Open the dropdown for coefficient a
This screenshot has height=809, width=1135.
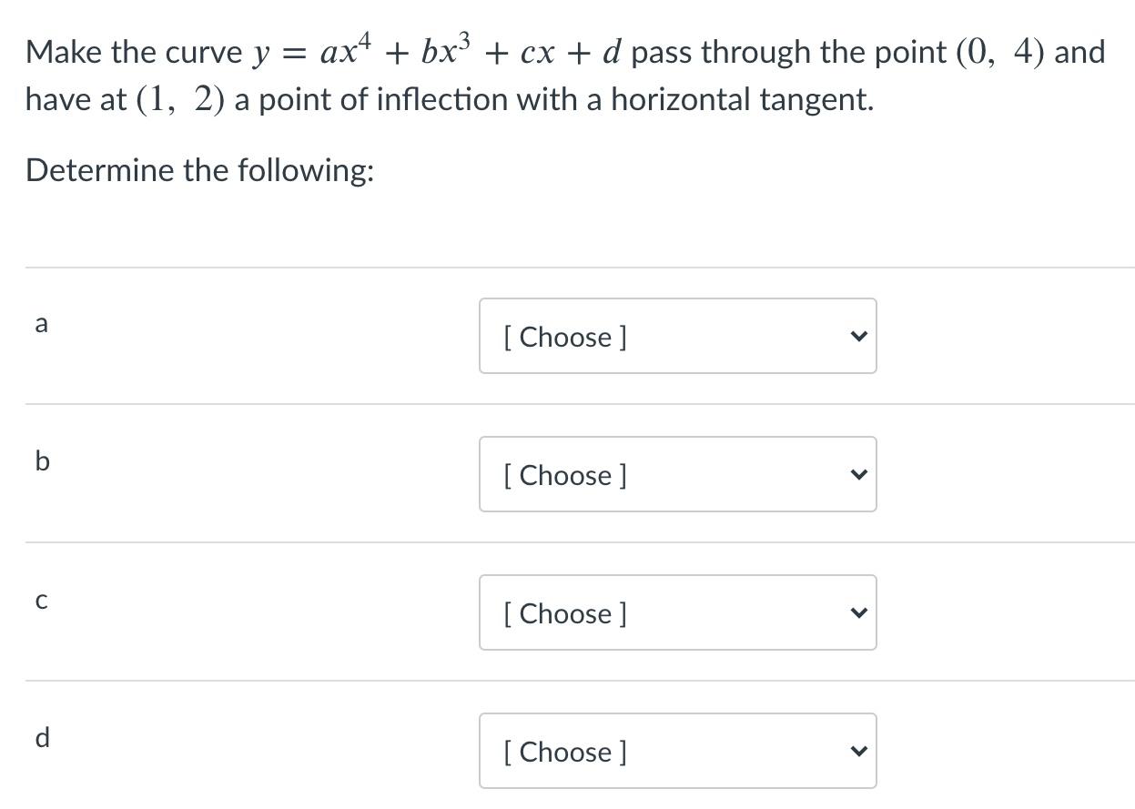677,336
